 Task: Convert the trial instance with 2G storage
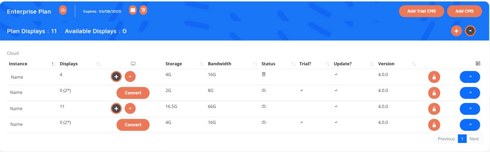pos(133,93)
